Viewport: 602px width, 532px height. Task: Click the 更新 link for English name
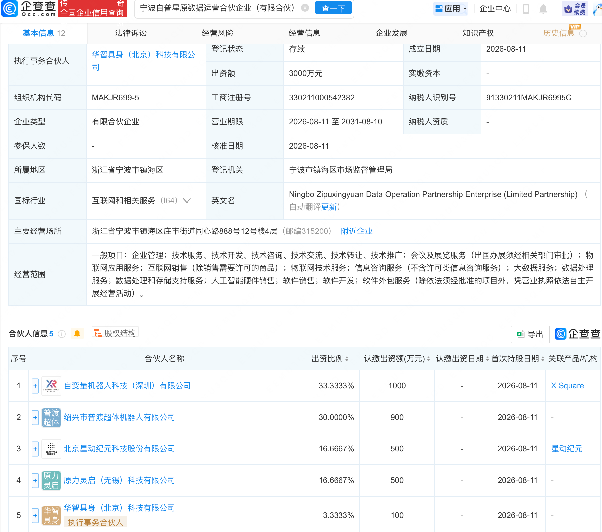point(329,207)
